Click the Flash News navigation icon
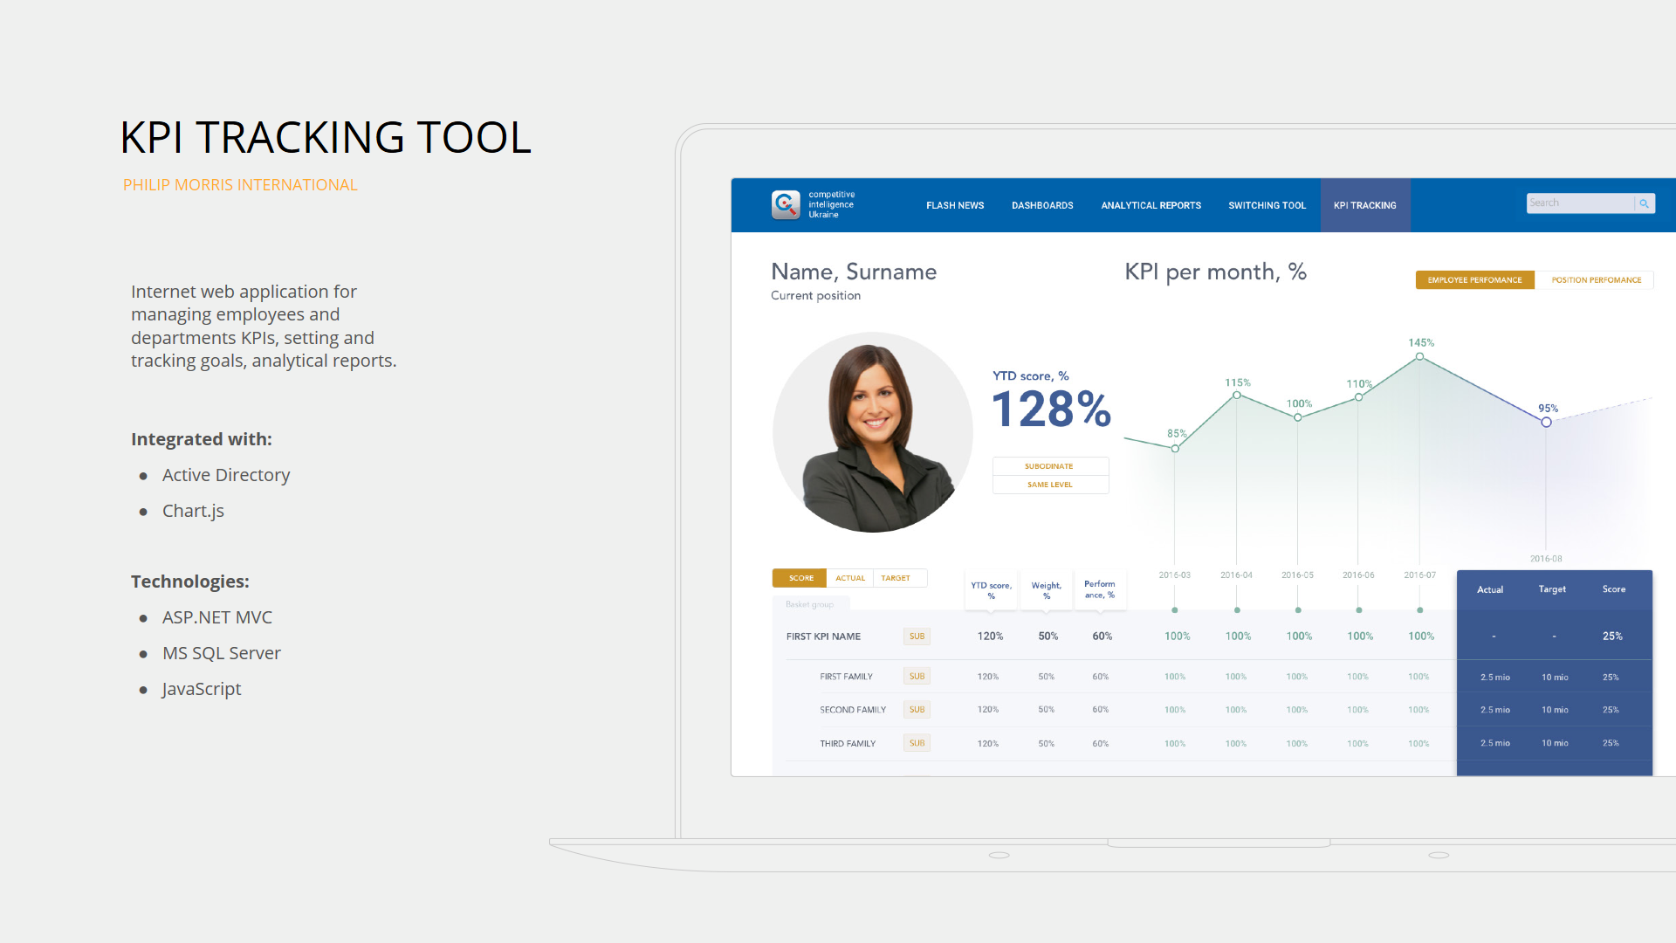Screen dimensions: 1676x943 pos(952,205)
